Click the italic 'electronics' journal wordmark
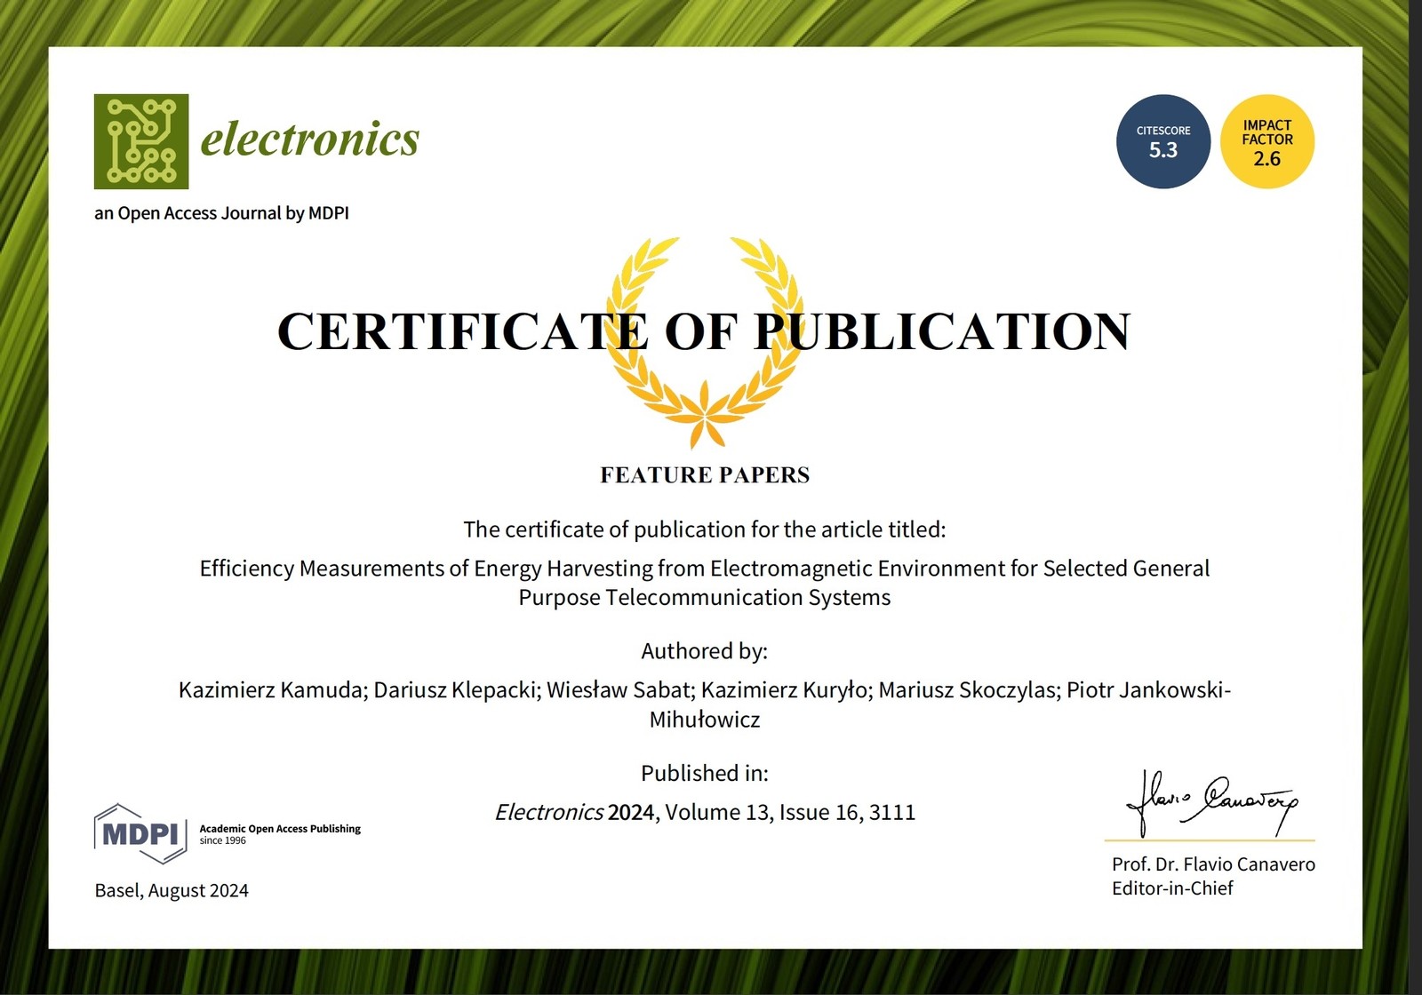The width and height of the screenshot is (1422, 995). coord(309,139)
